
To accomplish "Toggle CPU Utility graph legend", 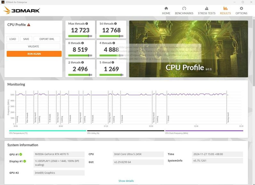I will coord(126,132).
